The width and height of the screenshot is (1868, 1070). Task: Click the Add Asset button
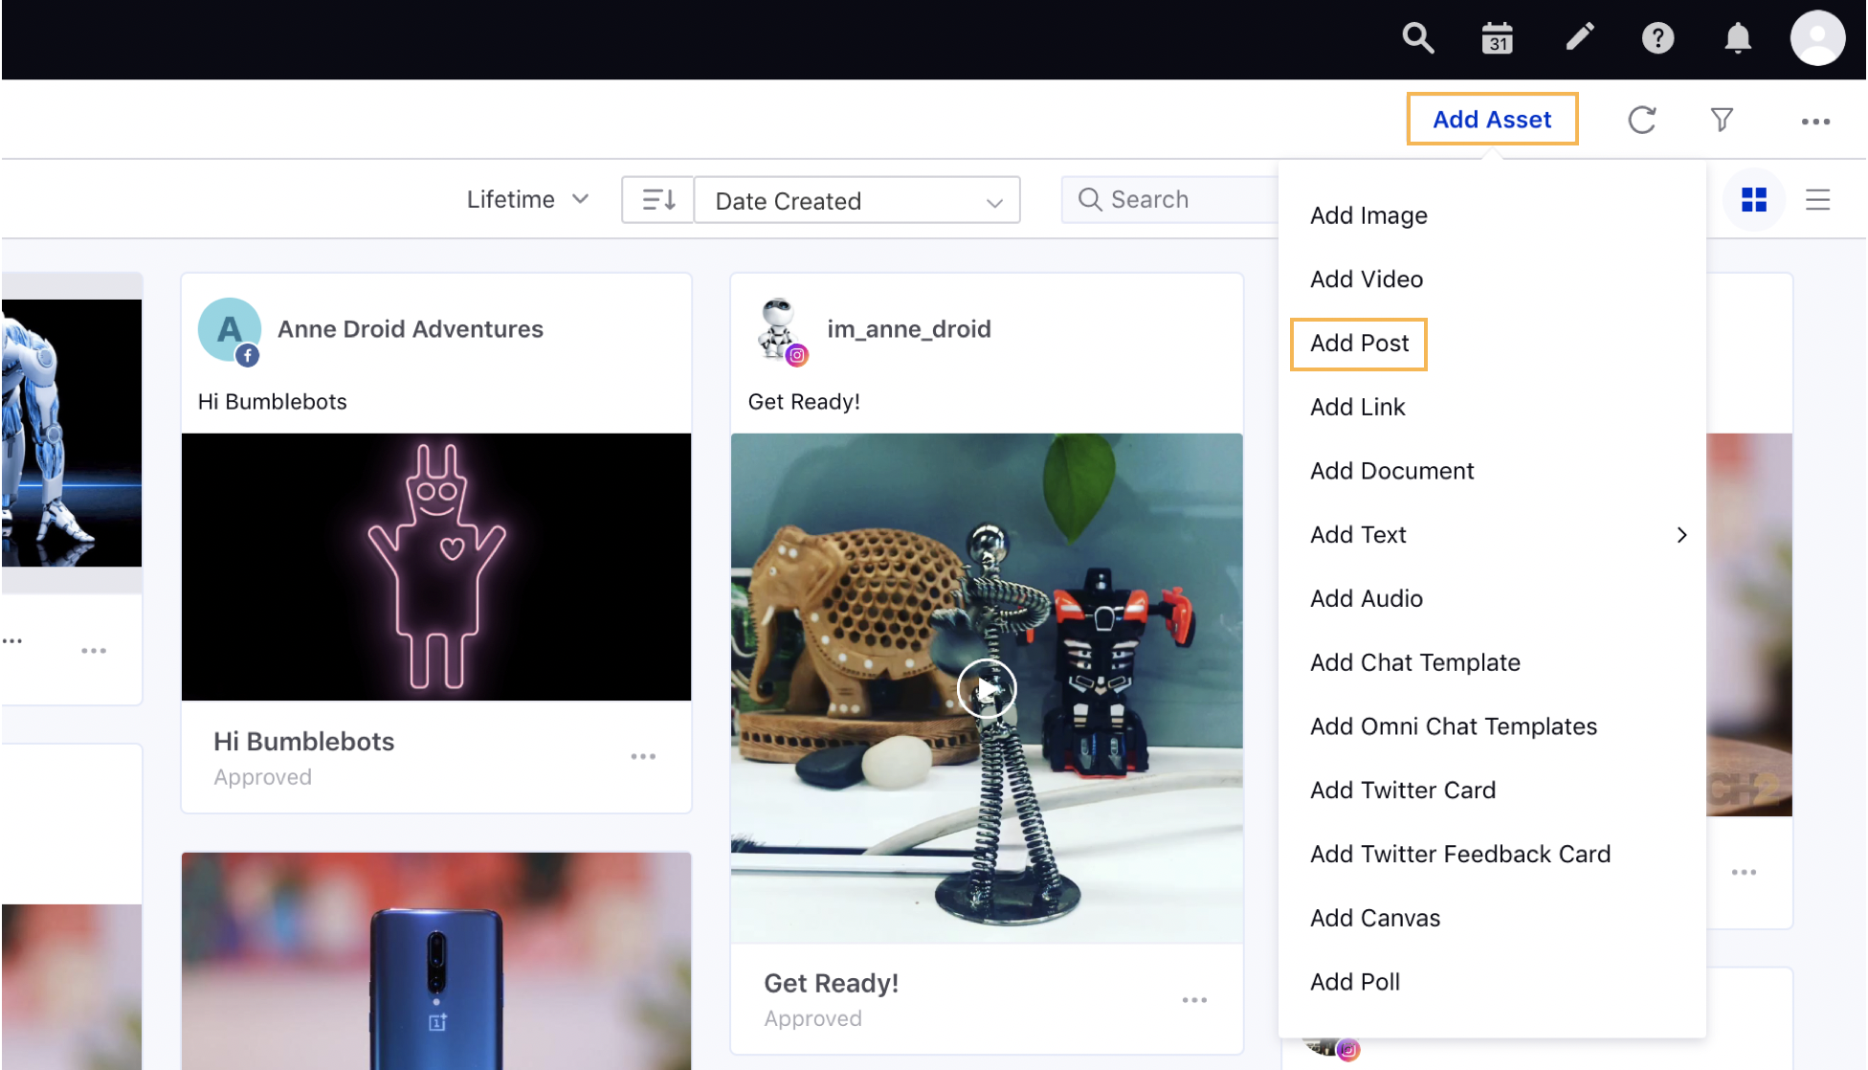coord(1492,119)
